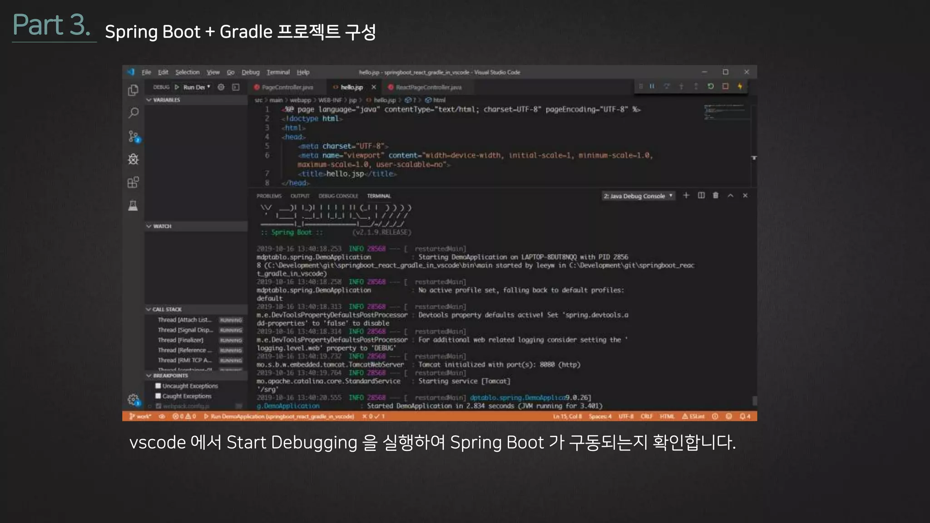Toggle Uncaught Exceptions breakpoint checkbox
The width and height of the screenshot is (930, 523).
pyautogui.click(x=158, y=386)
